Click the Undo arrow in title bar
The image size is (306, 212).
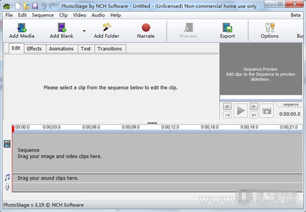click(x=43, y=6)
